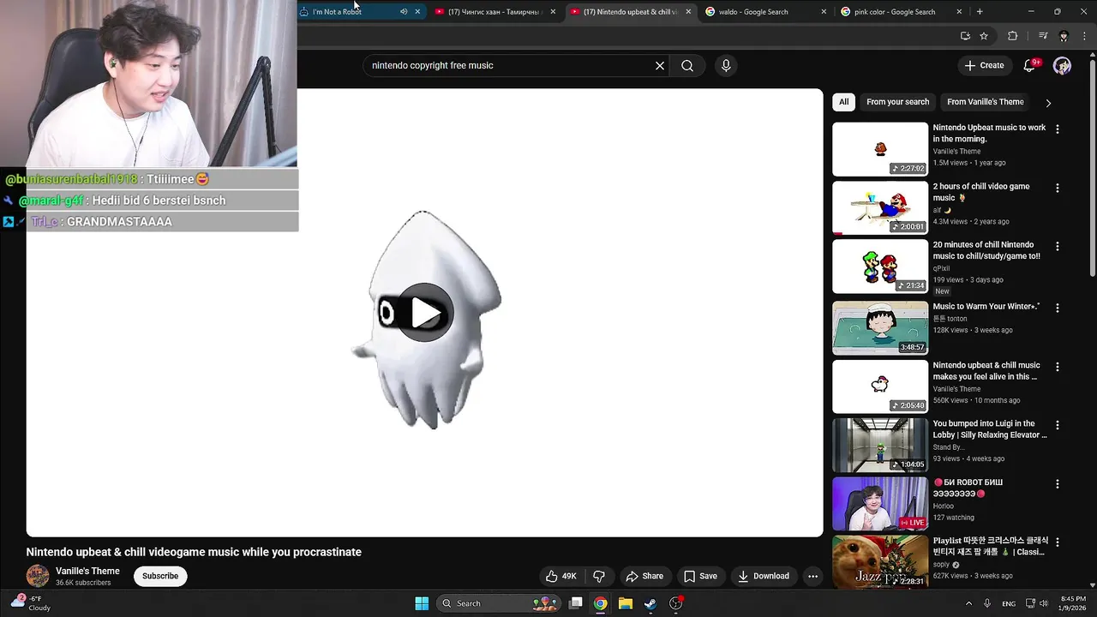The width and height of the screenshot is (1097, 617).
Task: Click the ENG language indicator
Action: (x=1009, y=603)
